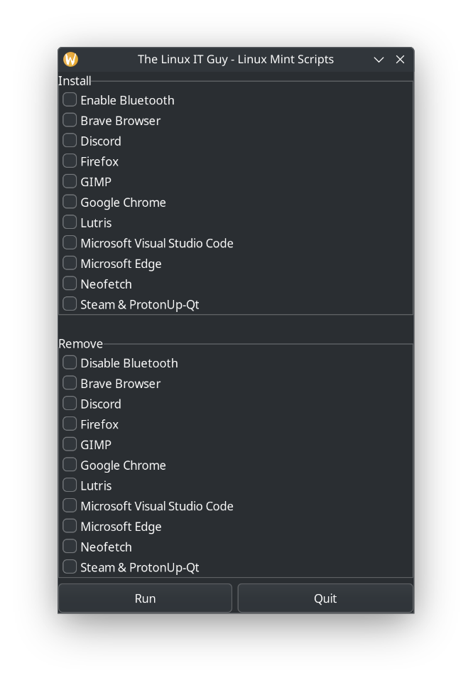
Task: Enable the Install GIMP checkbox
Action: [70, 181]
